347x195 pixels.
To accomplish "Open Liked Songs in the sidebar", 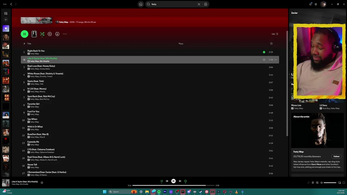I will click(6, 28).
